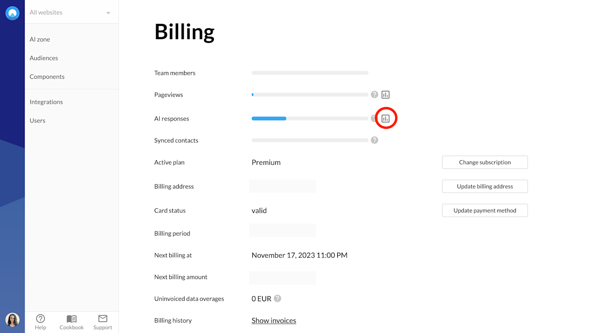Screen dimensions: 589x333
Task: Click the Synced contacts progress bar
Action: (310, 140)
